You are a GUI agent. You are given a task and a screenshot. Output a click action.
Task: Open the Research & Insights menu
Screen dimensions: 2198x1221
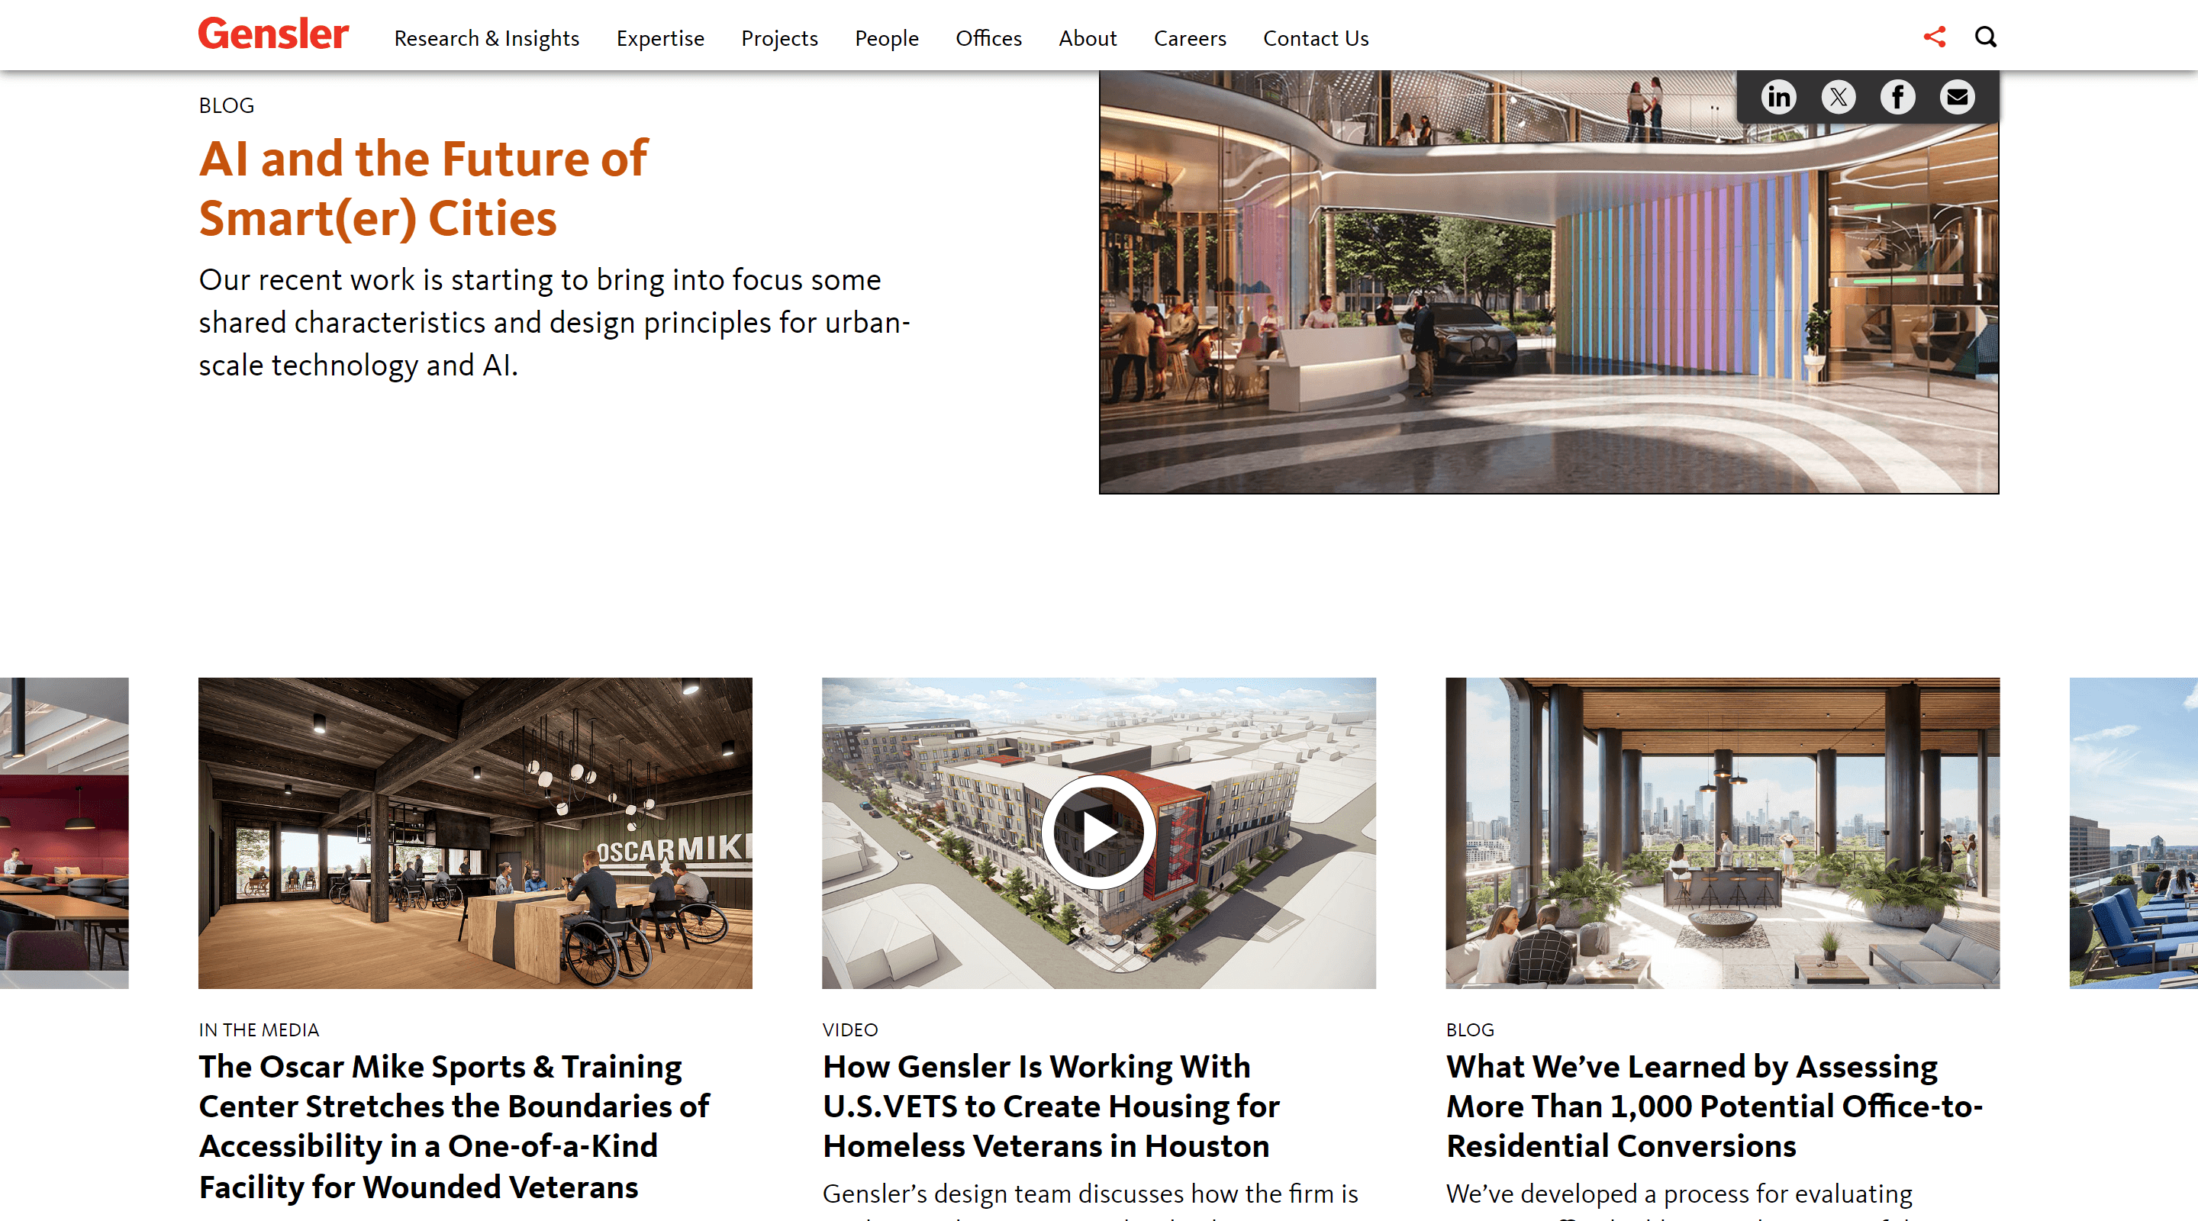click(x=487, y=38)
